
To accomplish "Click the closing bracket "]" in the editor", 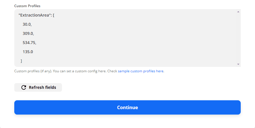I will [x=21, y=61].
